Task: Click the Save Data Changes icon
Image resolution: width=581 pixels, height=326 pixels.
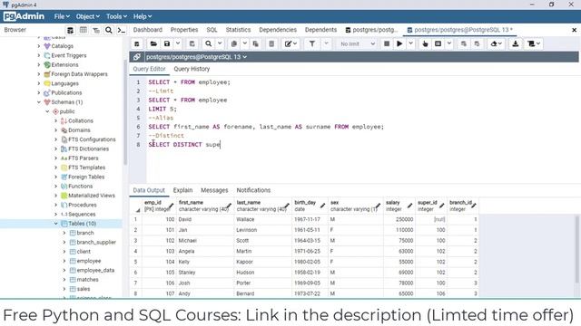Action: pyautogui.click(x=192, y=43)
